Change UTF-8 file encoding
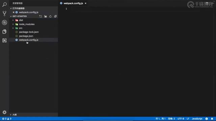Image resolution: width=216 pixels, height=121 pixels. click(x=181, y=119)
